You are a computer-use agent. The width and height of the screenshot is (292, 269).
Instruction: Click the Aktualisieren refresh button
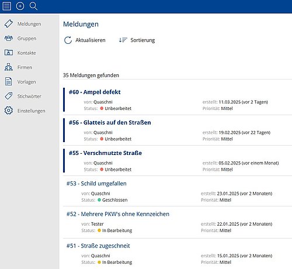click(85, 40)
